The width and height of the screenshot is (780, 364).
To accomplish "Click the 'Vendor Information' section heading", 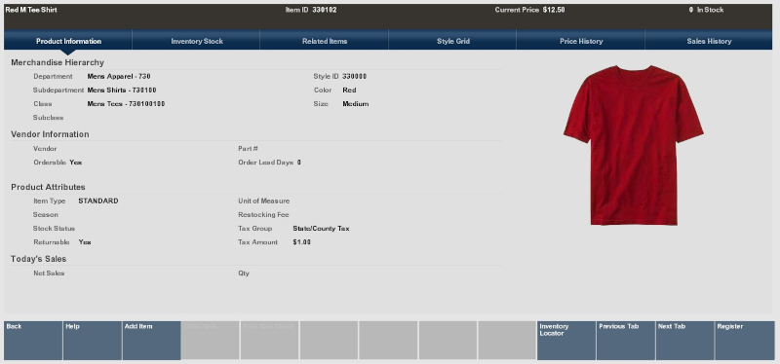I will click(50, 134).
